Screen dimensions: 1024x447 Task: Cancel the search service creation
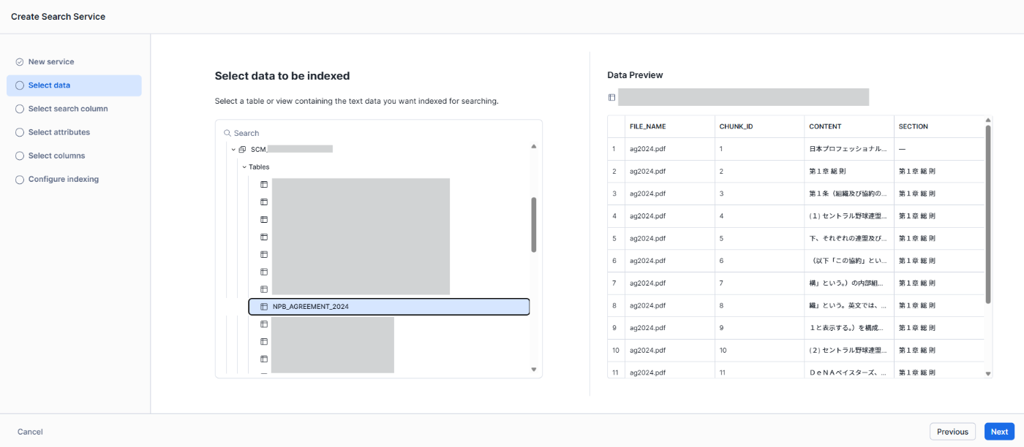point(30,432)
